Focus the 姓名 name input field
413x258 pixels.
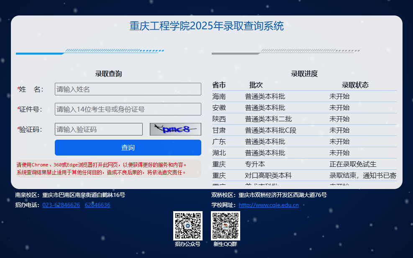tap(128, 89)
